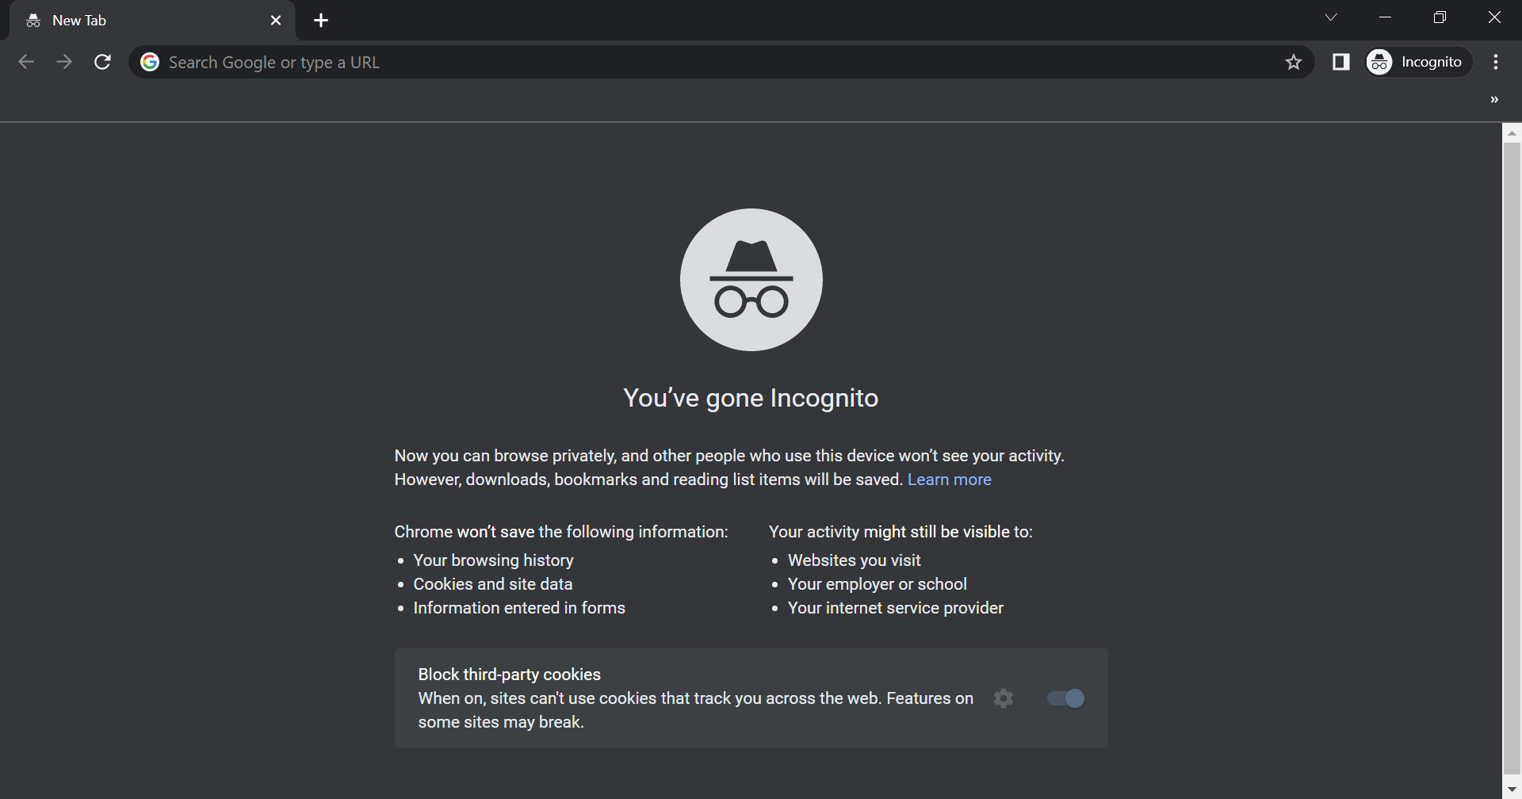Open cookie settings gear icon
1522x799 pixels.
pos(1004,698)
